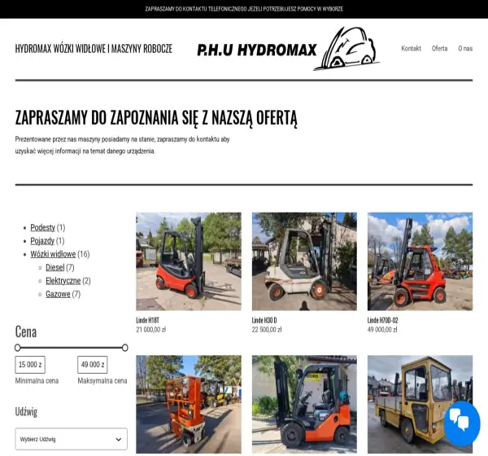Select the Diesel subcategory

[x=54, y=267]
